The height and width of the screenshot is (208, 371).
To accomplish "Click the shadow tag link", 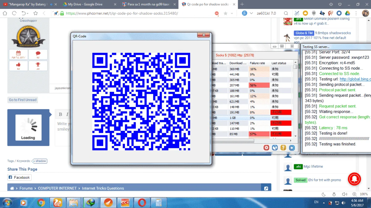I will [x=40, y=161].
